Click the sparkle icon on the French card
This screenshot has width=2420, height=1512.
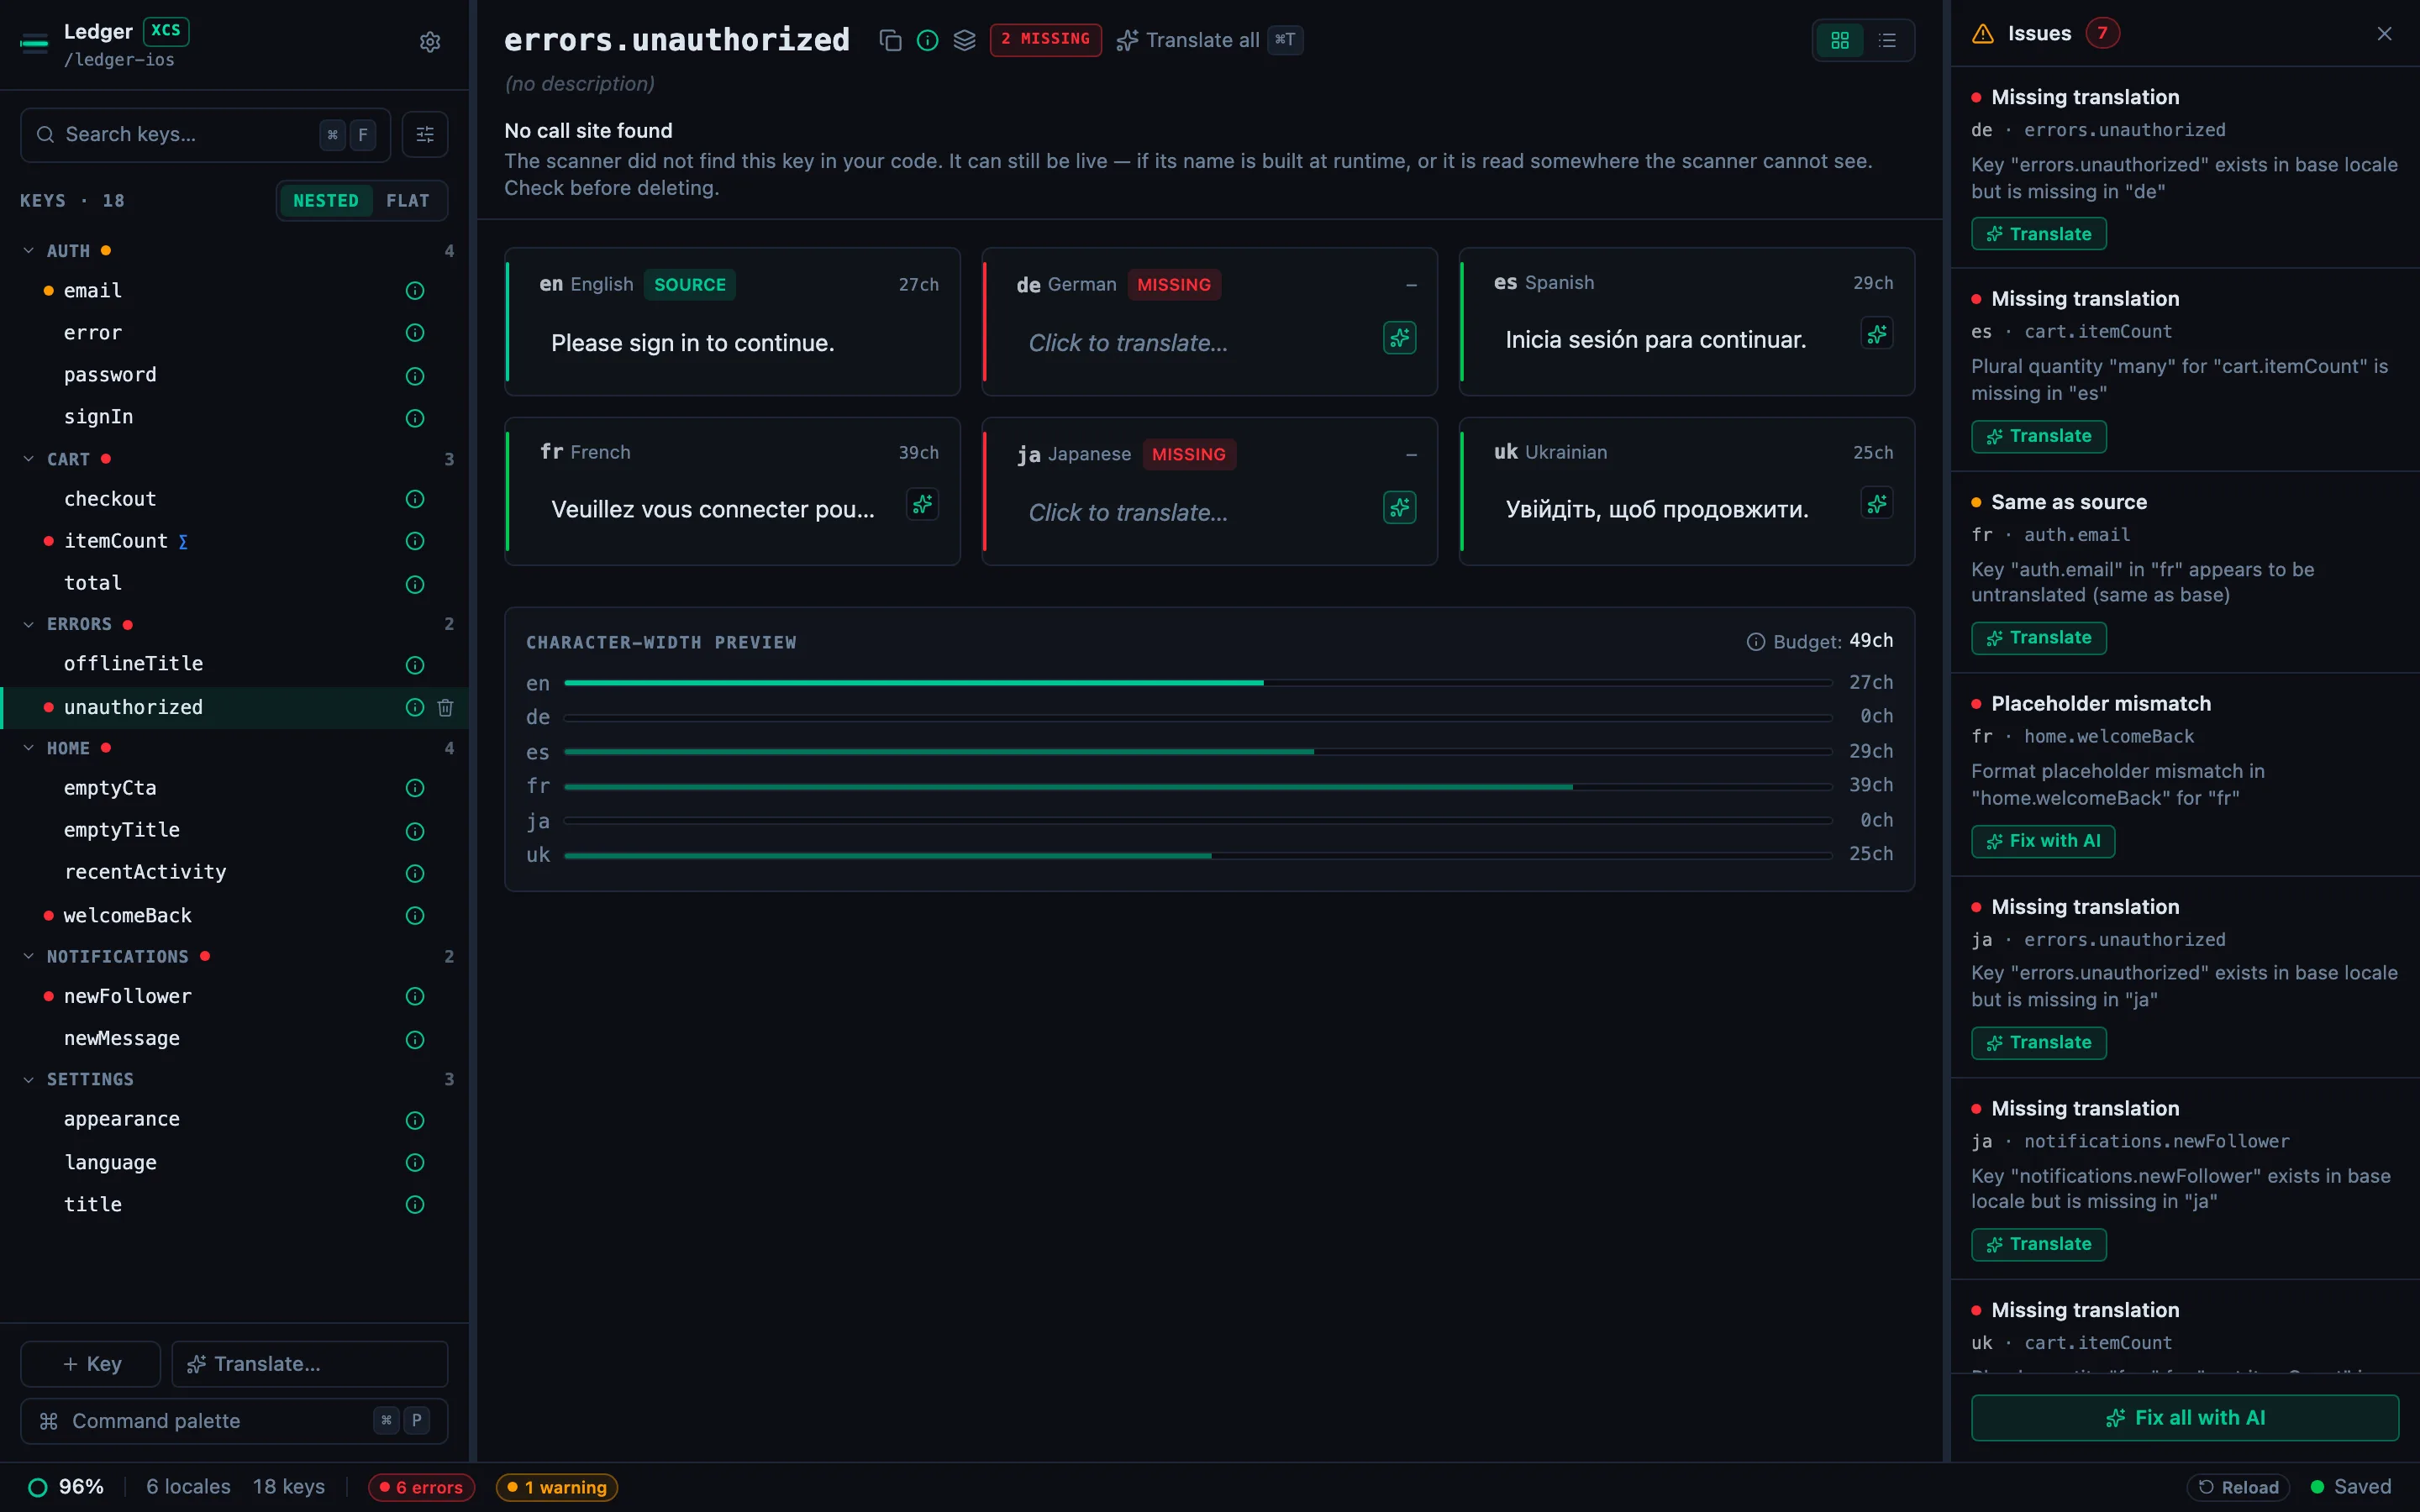[922, 504]
